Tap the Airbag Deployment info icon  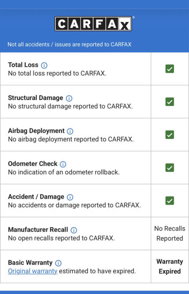click(x=70, y=131)
